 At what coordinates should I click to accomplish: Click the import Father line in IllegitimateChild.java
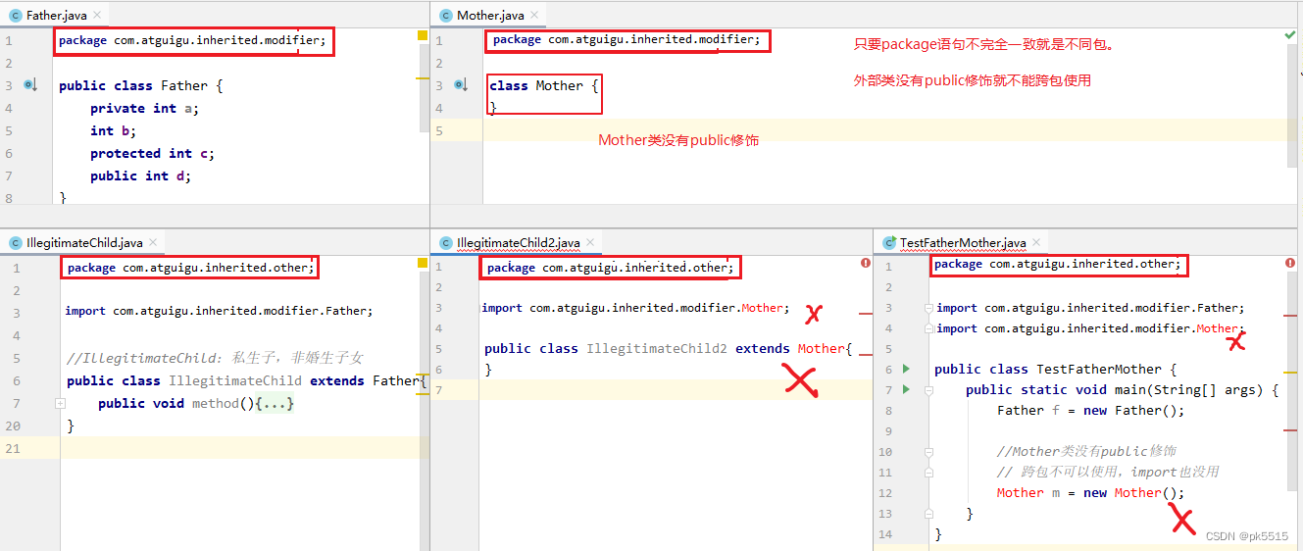tap(220, 311)
